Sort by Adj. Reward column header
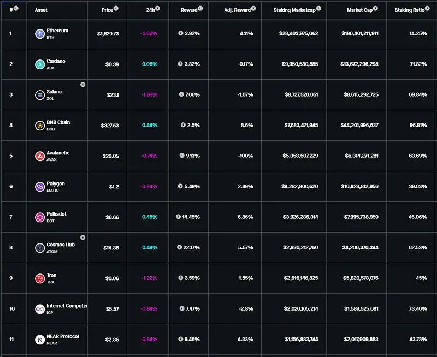Image resolution: width=437 pixels, height=357 pixels. [238, 10]
